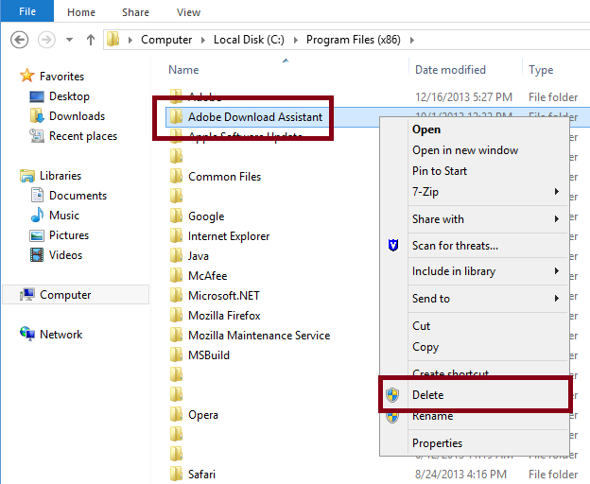Click the Forward navigation arrow
Image resolution: width=590 pixels, height=484 pixels.
pyautogui.click(x=46, y=40)
